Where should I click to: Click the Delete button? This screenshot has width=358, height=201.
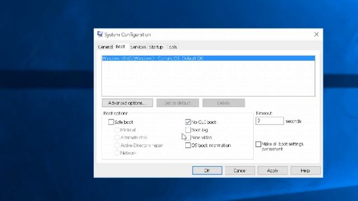click(x=224, y=103)
